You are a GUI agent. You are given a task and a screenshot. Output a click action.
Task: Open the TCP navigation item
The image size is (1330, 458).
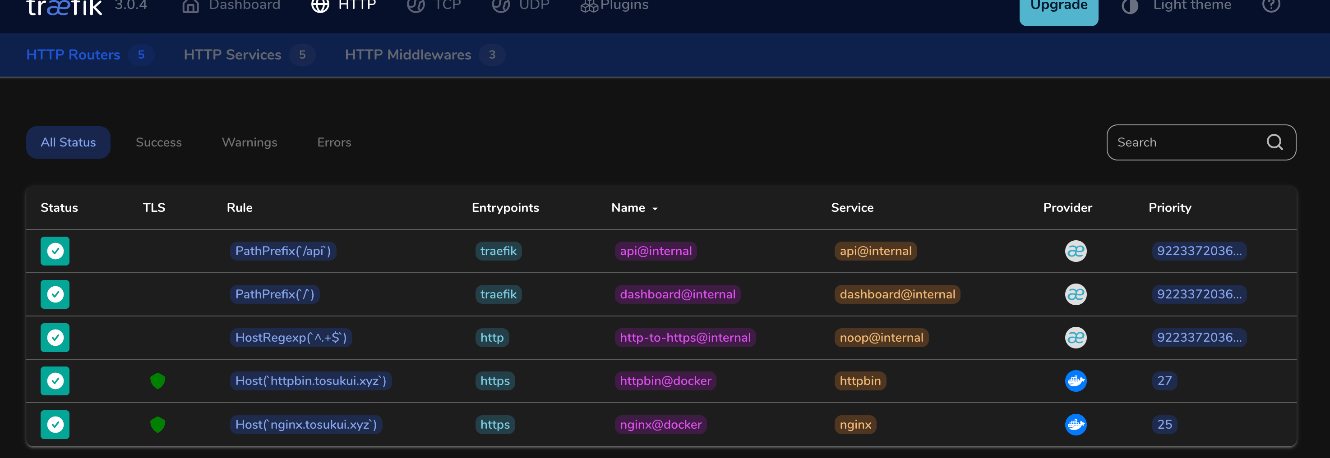click(x=447, y=6)
